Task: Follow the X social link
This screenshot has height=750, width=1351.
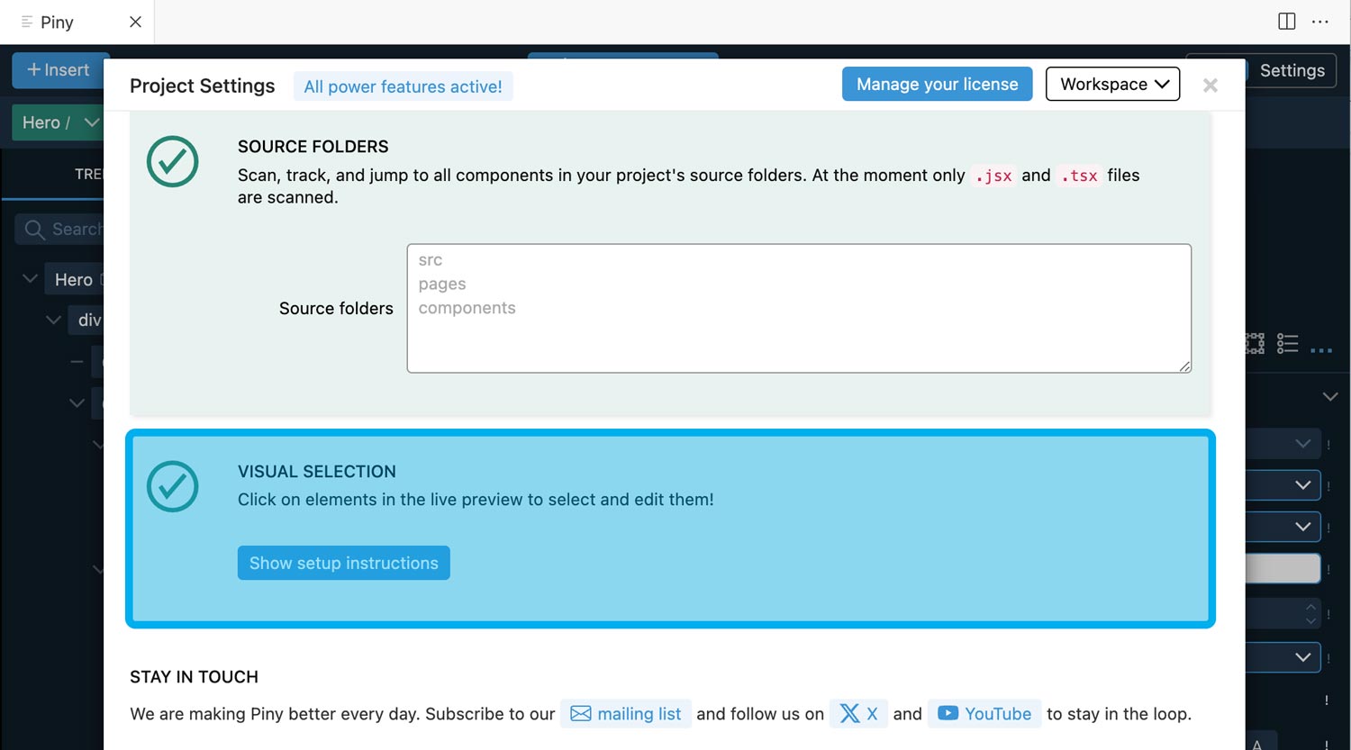Action: 858,714
